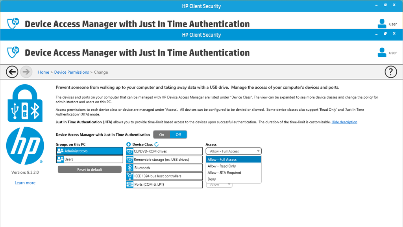Go back using the left arrow button
403x227 pixels.
(12, 72)
